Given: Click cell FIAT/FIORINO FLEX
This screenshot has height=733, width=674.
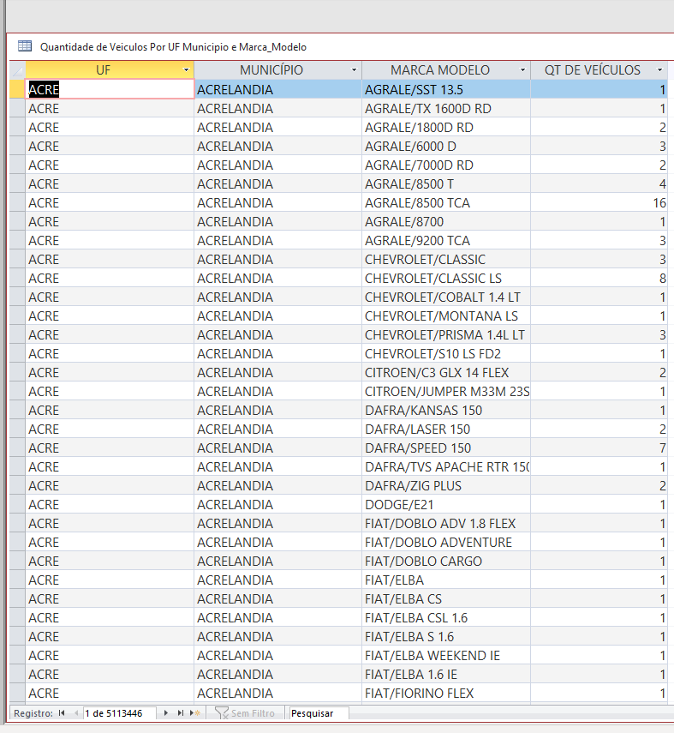Looking at the screenshot, I should point(446,693).
